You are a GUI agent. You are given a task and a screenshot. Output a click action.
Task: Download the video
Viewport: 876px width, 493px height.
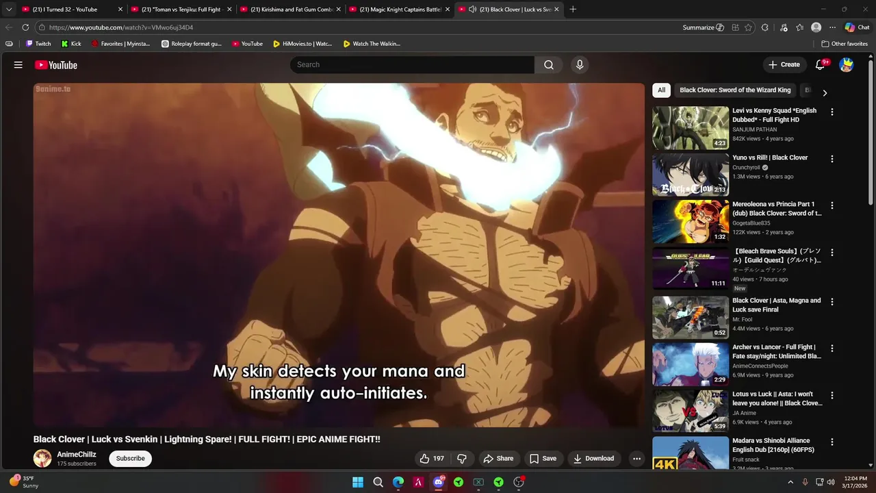pyautogui.click(x=593, y=459)
